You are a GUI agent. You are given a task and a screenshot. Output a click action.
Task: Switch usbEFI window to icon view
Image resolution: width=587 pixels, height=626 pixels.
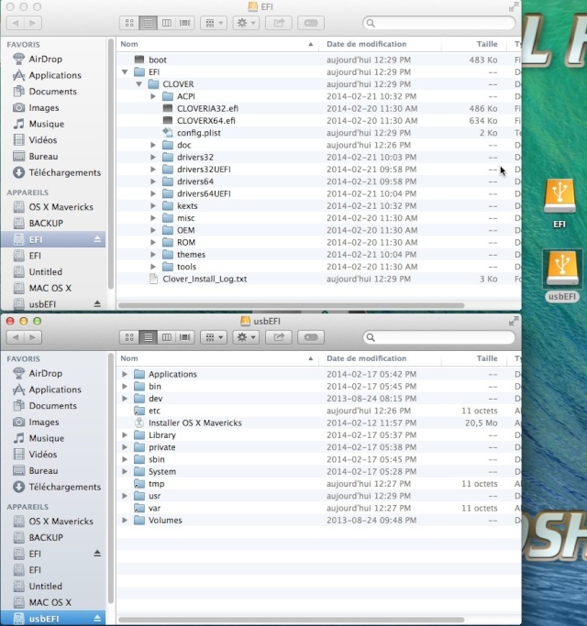click(x=129, y=337)
